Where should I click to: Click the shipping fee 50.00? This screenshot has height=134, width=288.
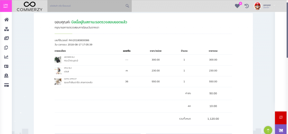click(213, 93)
